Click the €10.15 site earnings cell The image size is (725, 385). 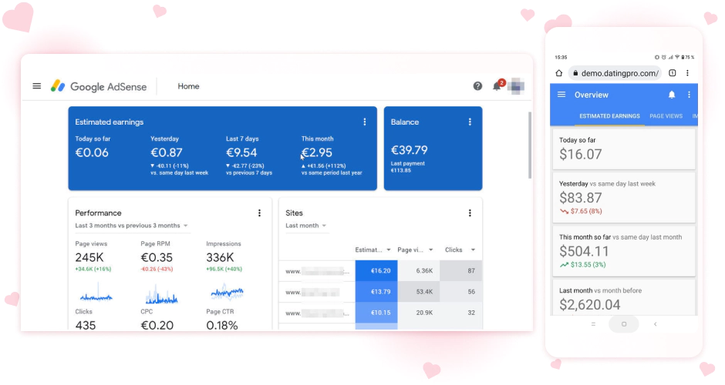[x=376, y=313]
